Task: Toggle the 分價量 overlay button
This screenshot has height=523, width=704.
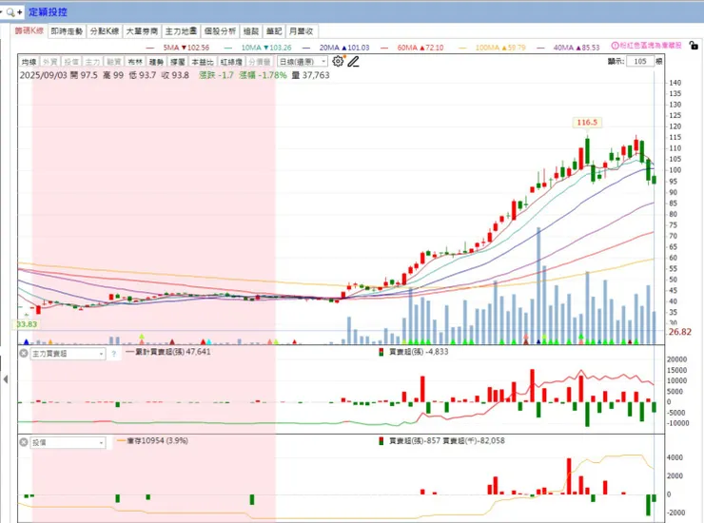Action: tap(260, 62)
